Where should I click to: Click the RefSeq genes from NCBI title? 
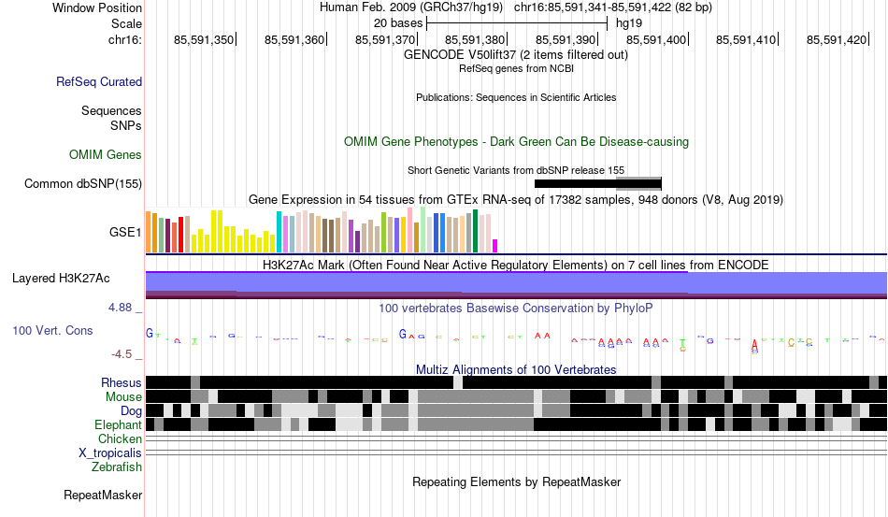point(516,68)
